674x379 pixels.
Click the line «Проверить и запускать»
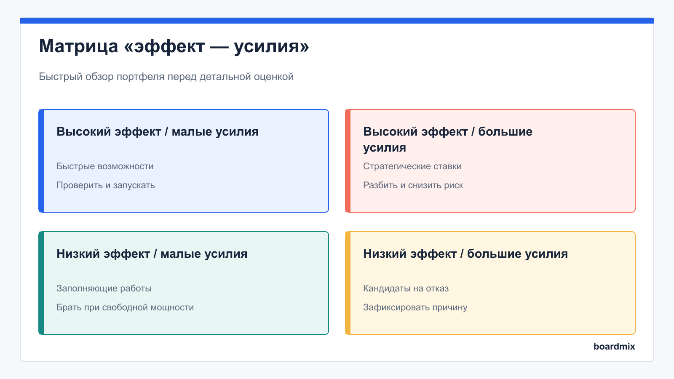coord(106,185)
